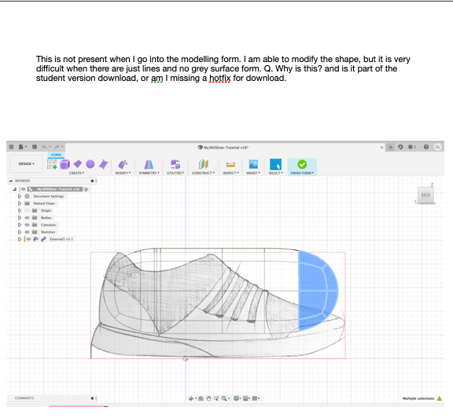Screen dimensions: 453x418
Task: Open the File menu icon
Action: tap(21, 147)
